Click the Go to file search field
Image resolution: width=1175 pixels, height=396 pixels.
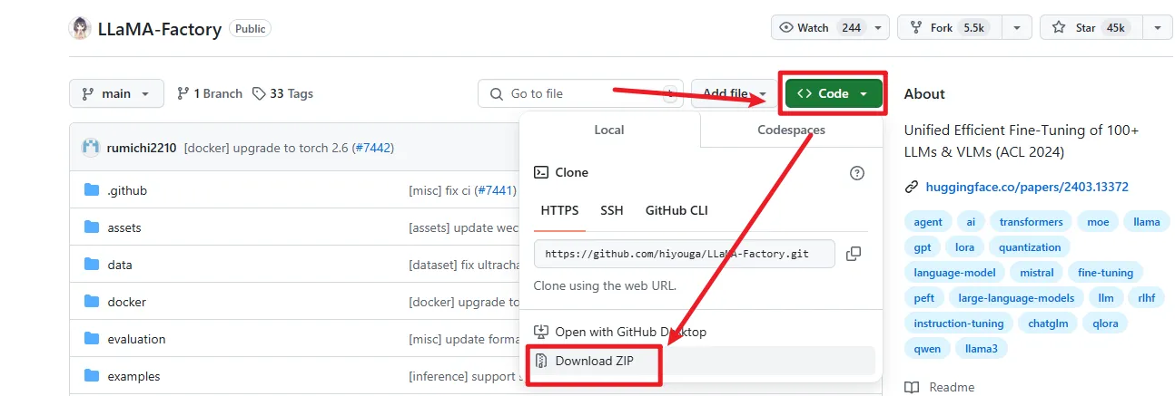coord(581,93)
